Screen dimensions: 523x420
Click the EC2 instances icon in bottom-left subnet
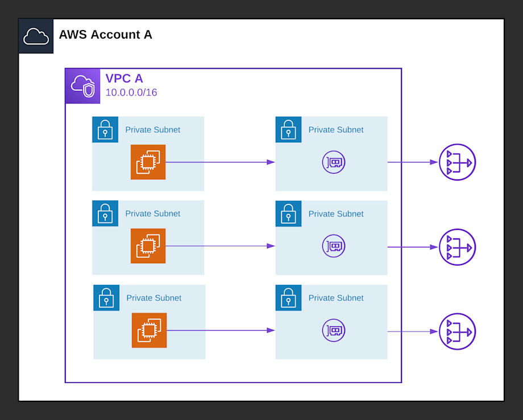click(149, 330)
